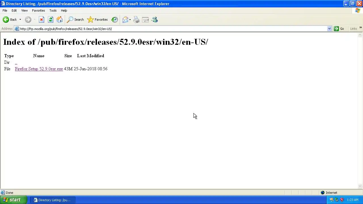Open the Favorites menu
Screen dimensions: 363x204
pos(38,10)
